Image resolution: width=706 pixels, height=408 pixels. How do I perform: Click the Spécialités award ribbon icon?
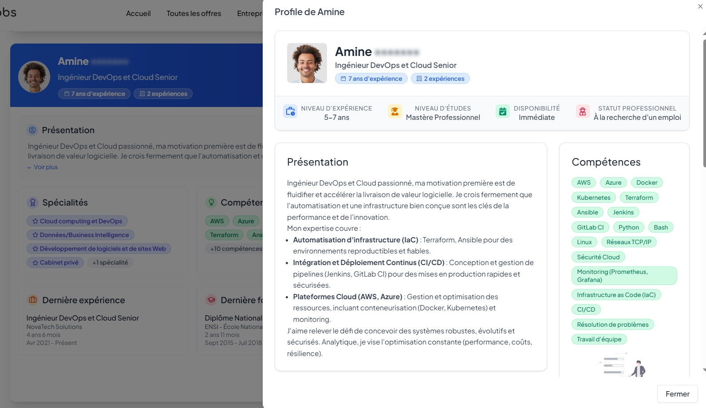click(x=33, y=202)
